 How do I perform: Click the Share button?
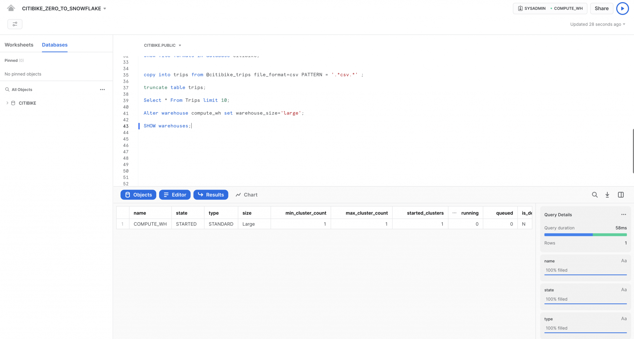(601, 8)
